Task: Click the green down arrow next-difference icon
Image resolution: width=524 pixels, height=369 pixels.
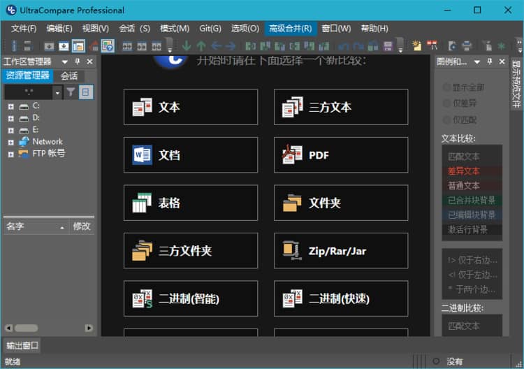Action: (186, 46)
